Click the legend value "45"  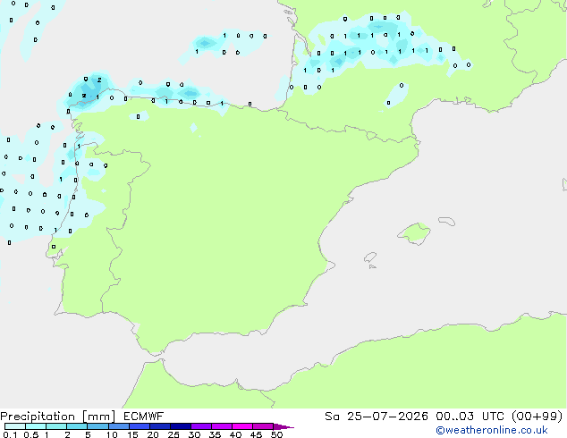256,434
